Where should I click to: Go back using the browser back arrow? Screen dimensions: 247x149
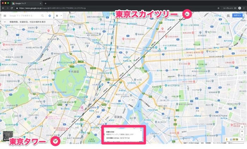(x=3, y=8)
